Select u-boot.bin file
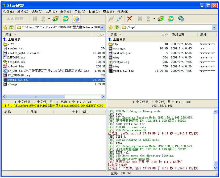220x178 pixels. coord(54,66)
